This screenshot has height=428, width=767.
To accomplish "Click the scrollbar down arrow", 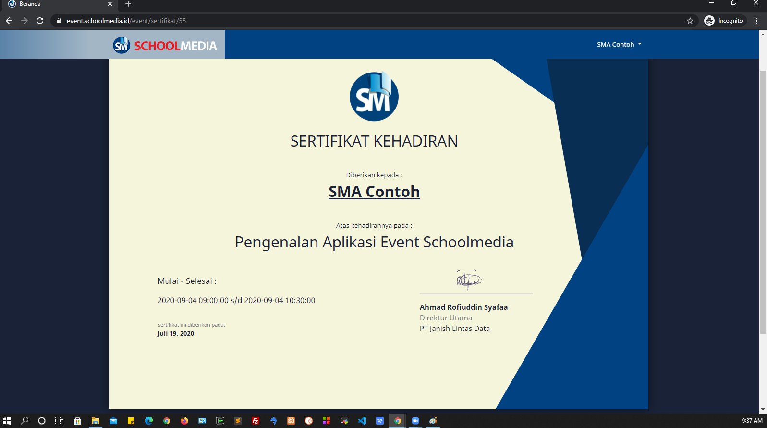I will tap(763, 410).
